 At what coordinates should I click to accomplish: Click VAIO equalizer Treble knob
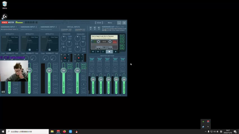click(64, 39)
